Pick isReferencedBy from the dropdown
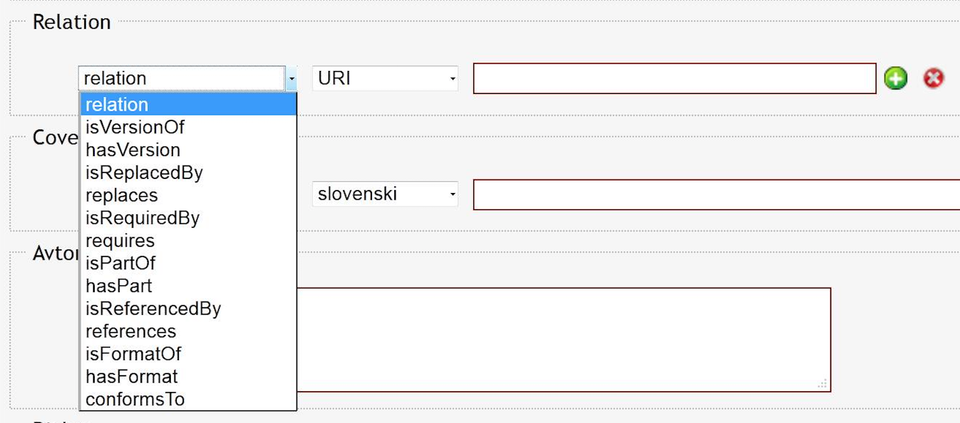Viewport: 960px width, 423px height. [x=153, y=308]
